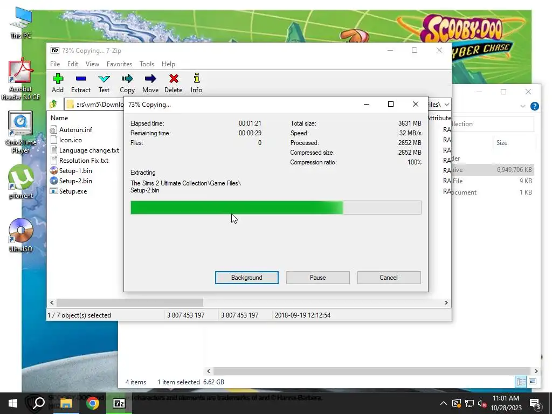Image resolution: width=552 pixels, height=414 pixels.
Task: Select the UltraISO desktop shortcut
Action: tap(21, 235)
